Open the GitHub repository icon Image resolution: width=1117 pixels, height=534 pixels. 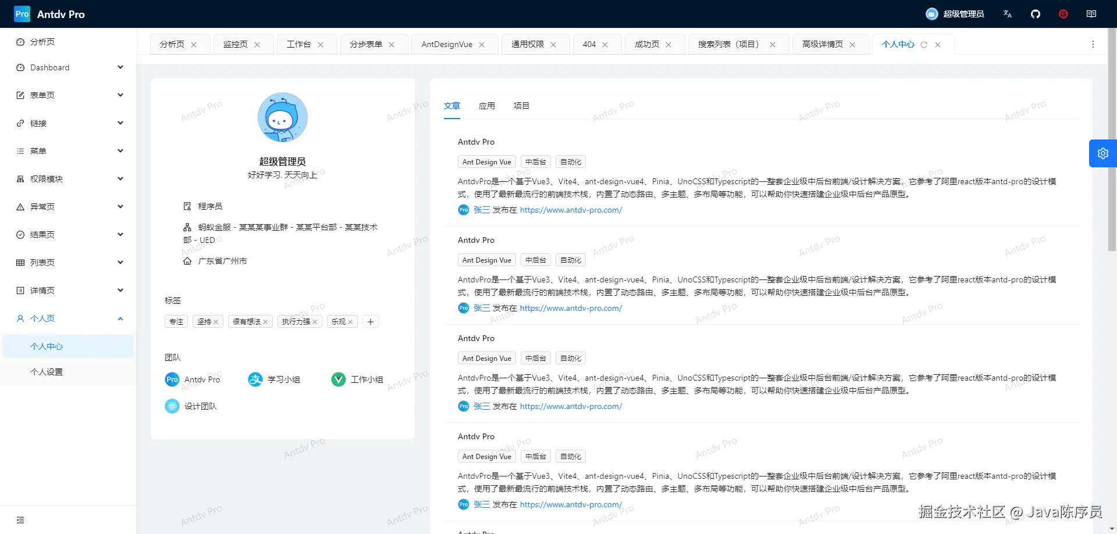coord(1036,14)
